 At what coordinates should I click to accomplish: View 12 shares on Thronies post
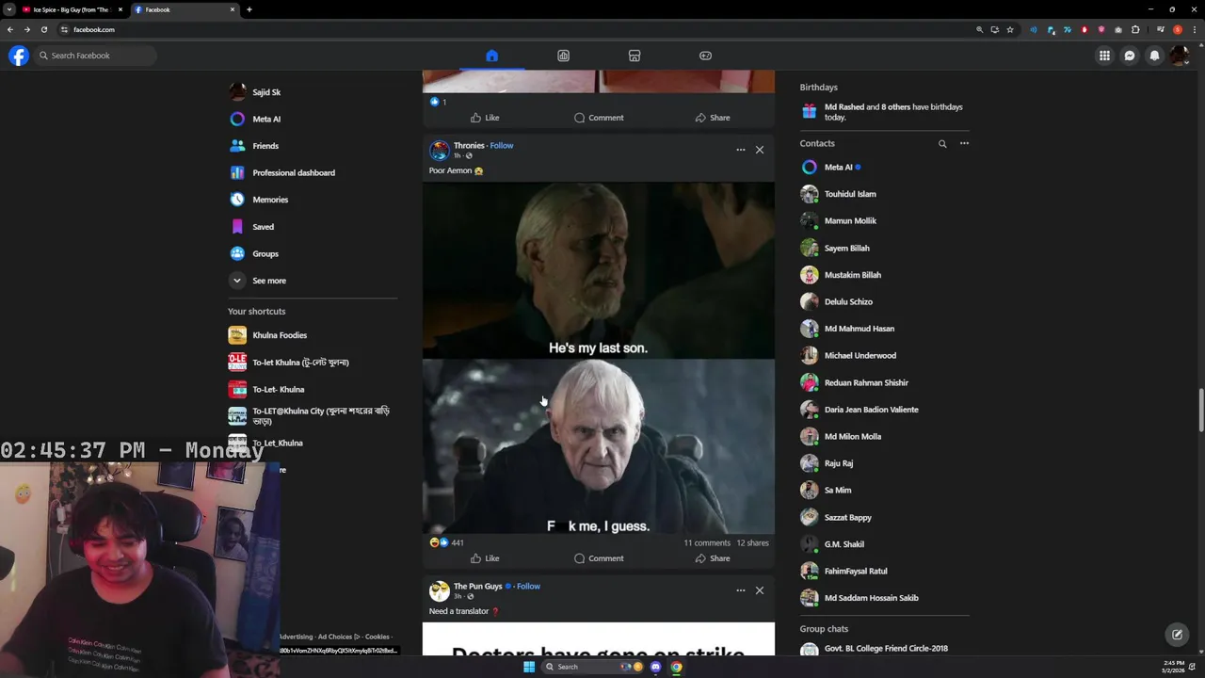point(752,542)
